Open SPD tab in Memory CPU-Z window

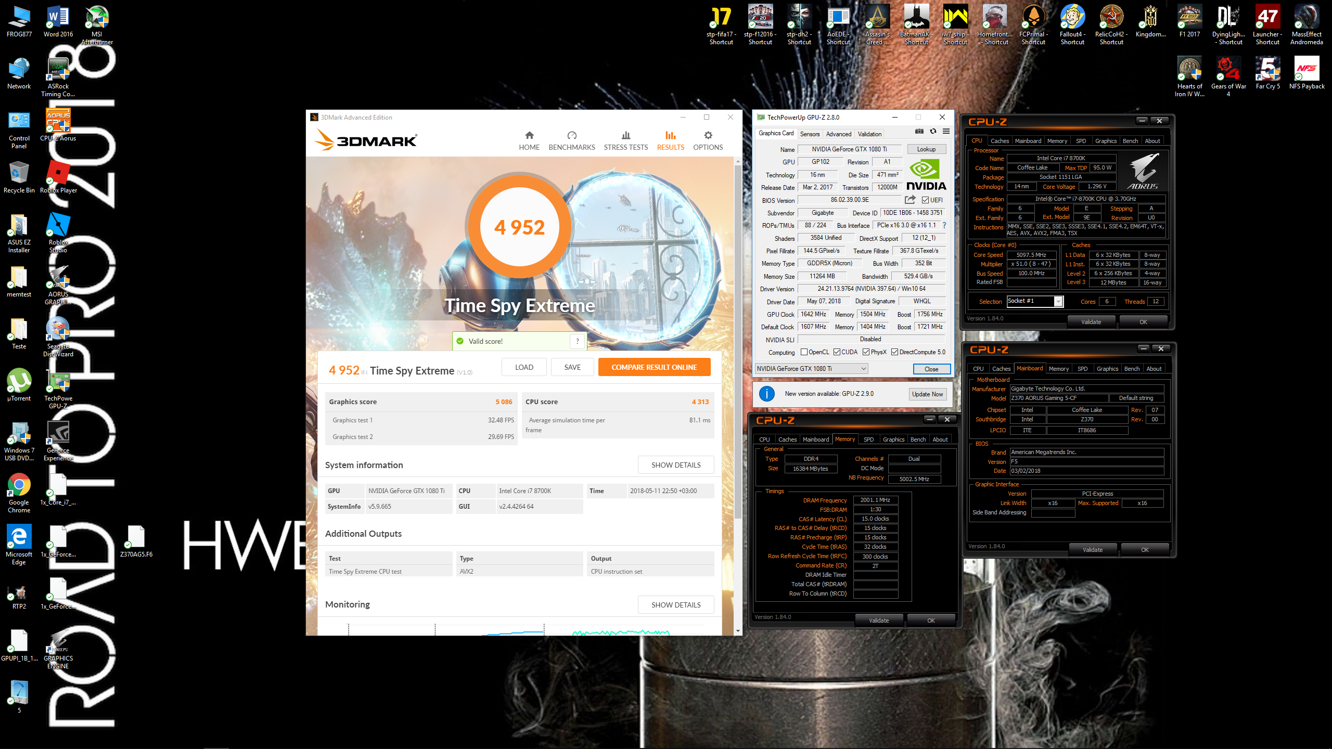(868, 440)
